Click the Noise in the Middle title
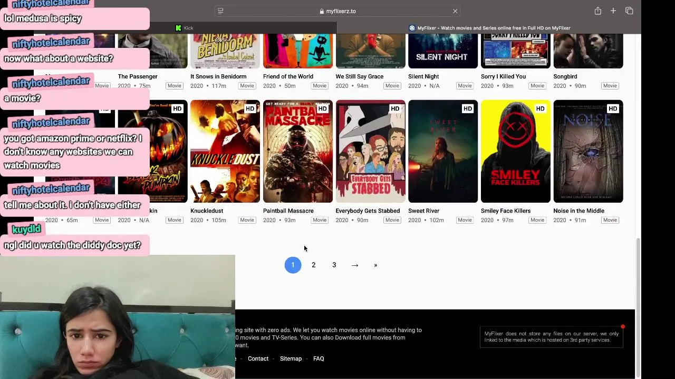 point(578,211)
